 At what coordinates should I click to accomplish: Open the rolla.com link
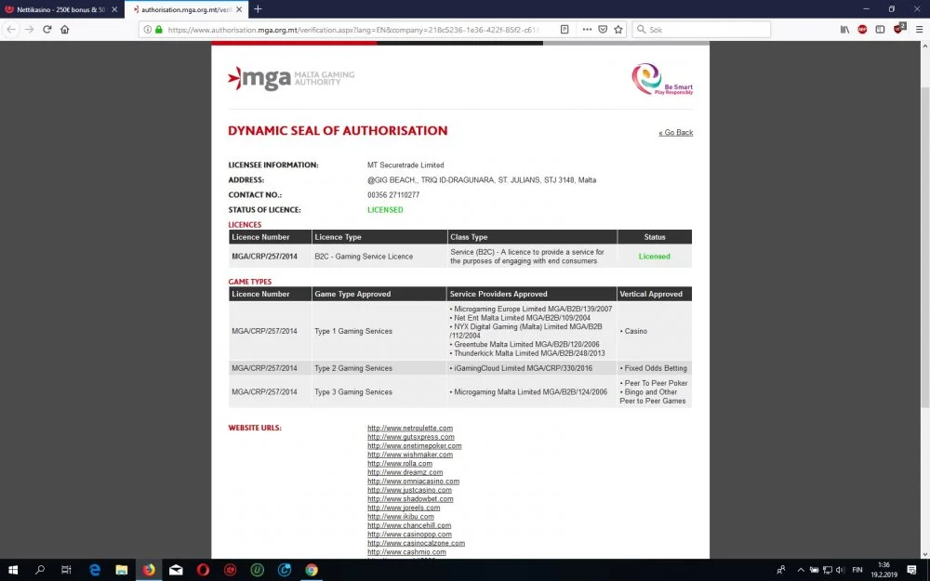point(400,464)
